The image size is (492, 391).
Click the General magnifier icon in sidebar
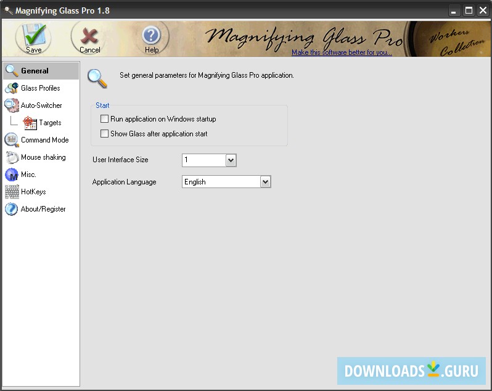pos(12,70)
